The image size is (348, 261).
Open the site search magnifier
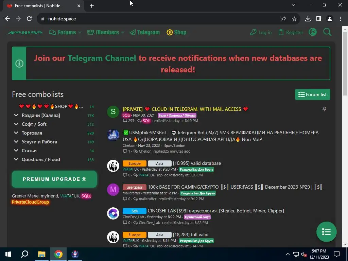coord(327,32)
